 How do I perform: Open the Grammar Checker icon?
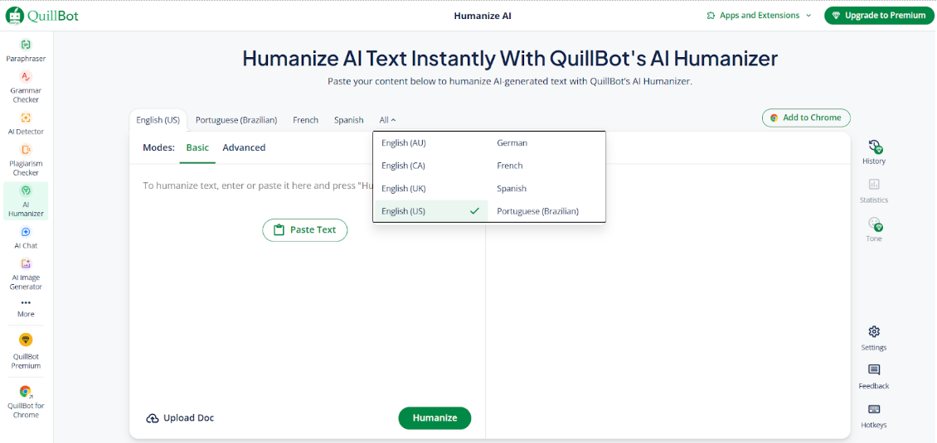pos(26,77)
